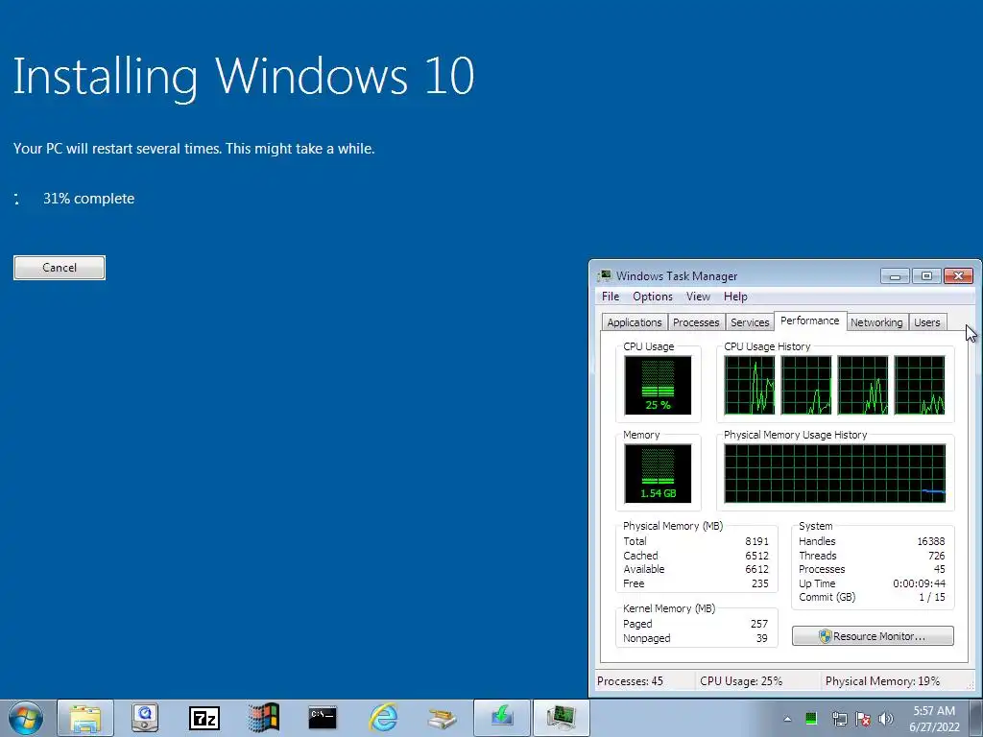Viewport: 983px width, 737px height.
Task: Click the Task Manager title bar icon
Action: tap(605, 275)
